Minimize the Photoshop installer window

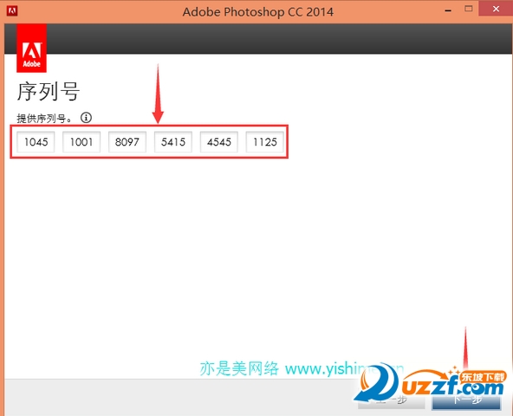click(x=448, y=10)
